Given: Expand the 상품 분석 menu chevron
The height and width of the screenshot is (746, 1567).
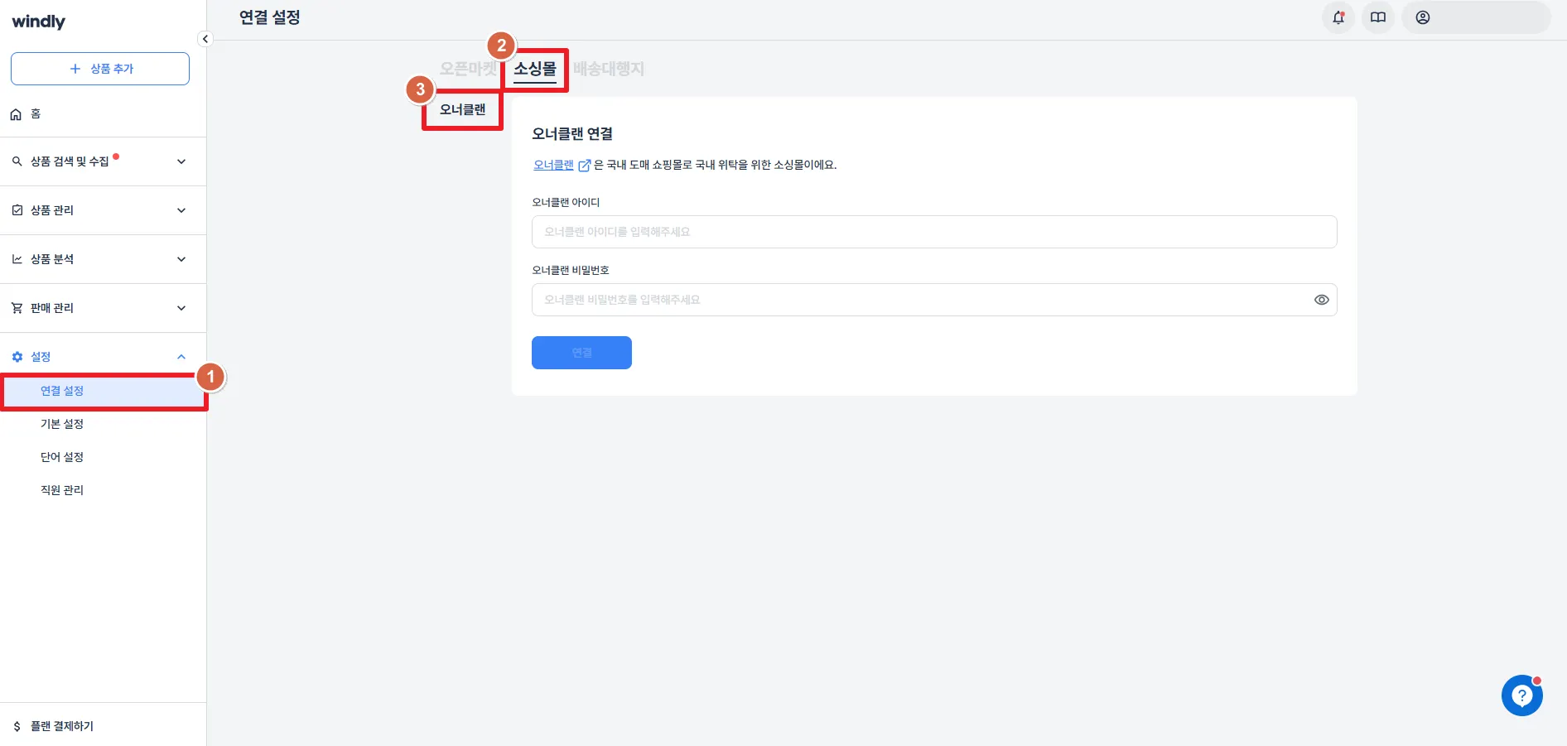Looking at the screenshot, I should pyautogui.click(x=181, y=259).
